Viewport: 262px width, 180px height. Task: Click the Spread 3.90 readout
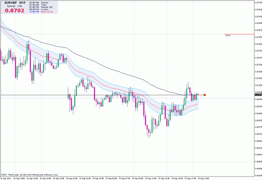click(14, 6)
